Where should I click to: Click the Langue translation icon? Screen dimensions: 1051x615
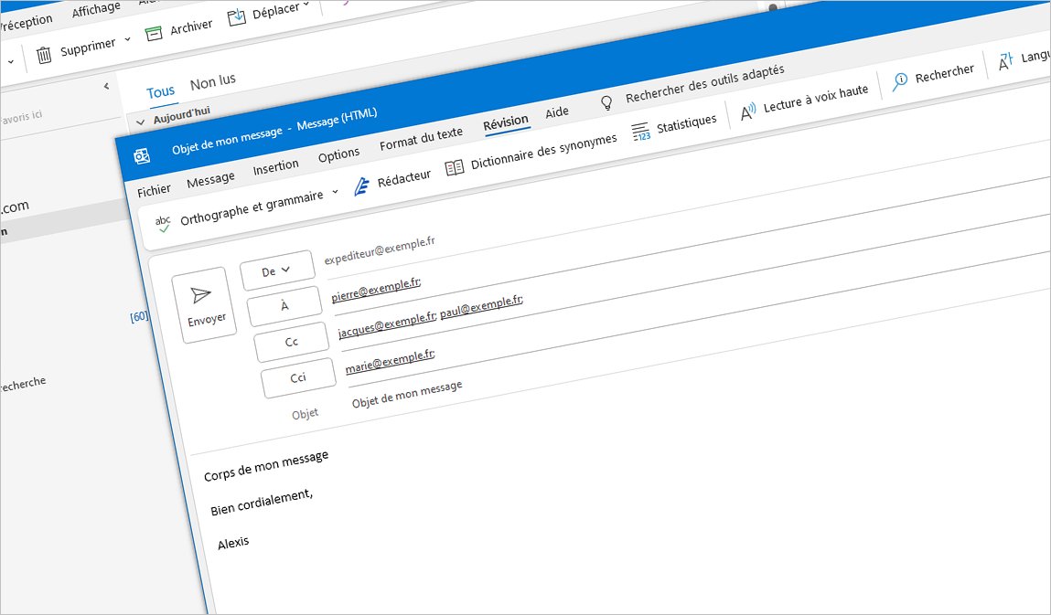(x=1005, y=61)
